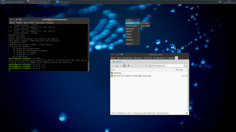Select the scrot.png screenshot file
236x132 pixels.
(132, 76)
